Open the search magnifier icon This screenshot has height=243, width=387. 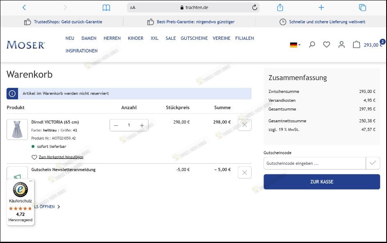click(x=311, y=45)
